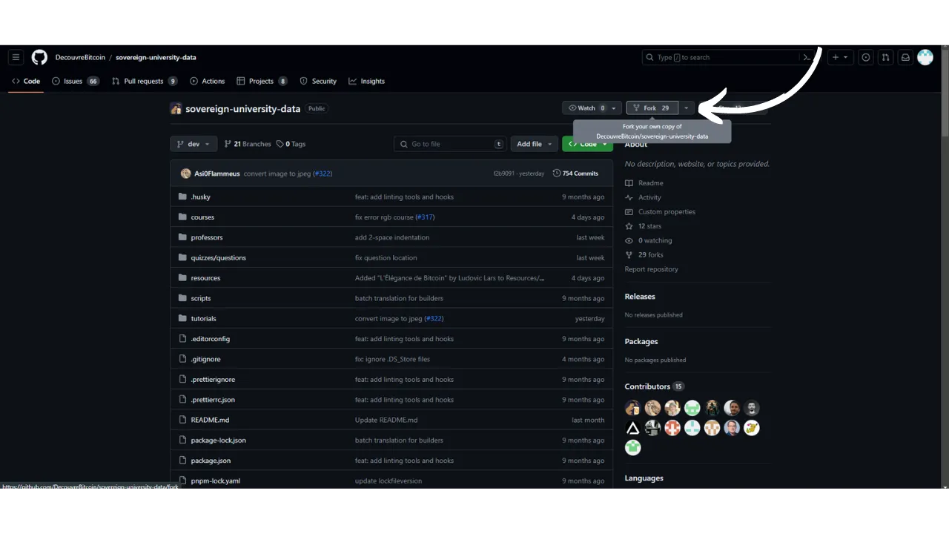Open the resources folder
Screen dimensions: 949x534
205,278
